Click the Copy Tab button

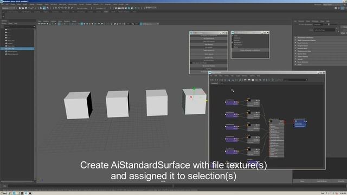(341, 181)
